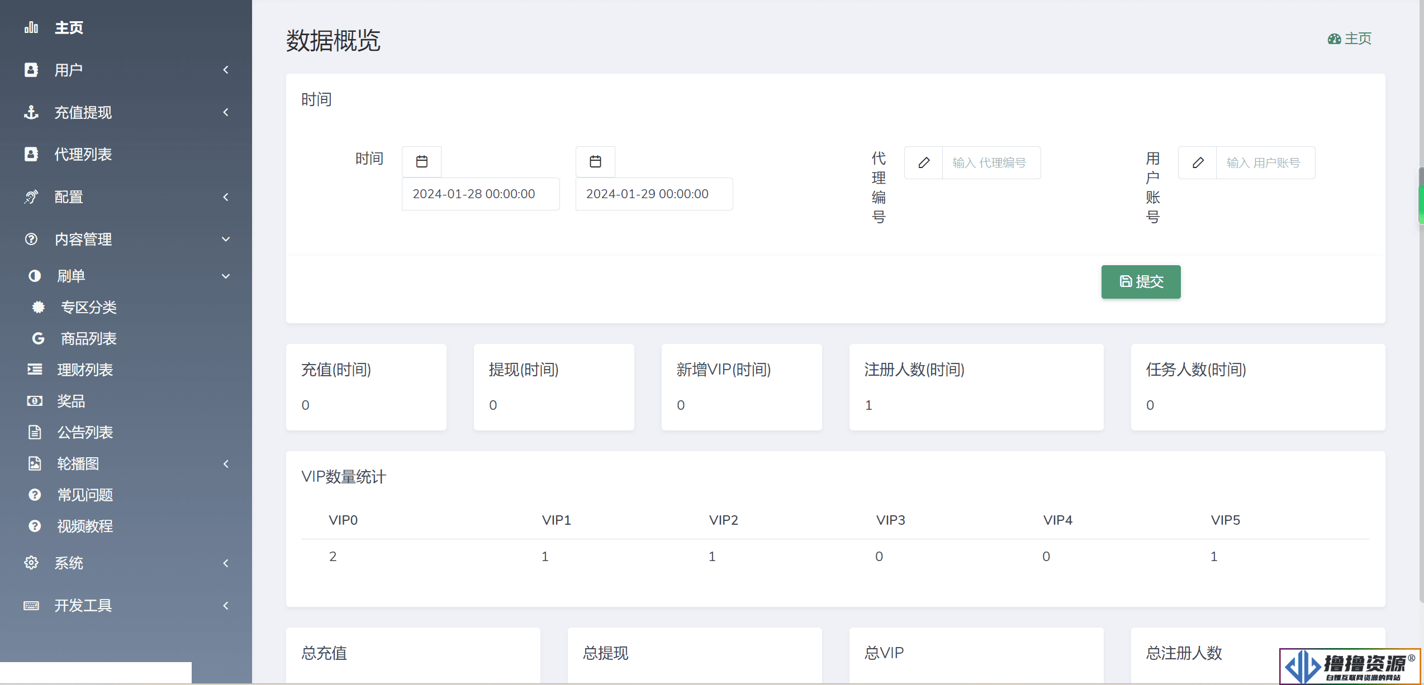
Task: Click the image file icon beside 轮播图
Action: click(35, 463)
